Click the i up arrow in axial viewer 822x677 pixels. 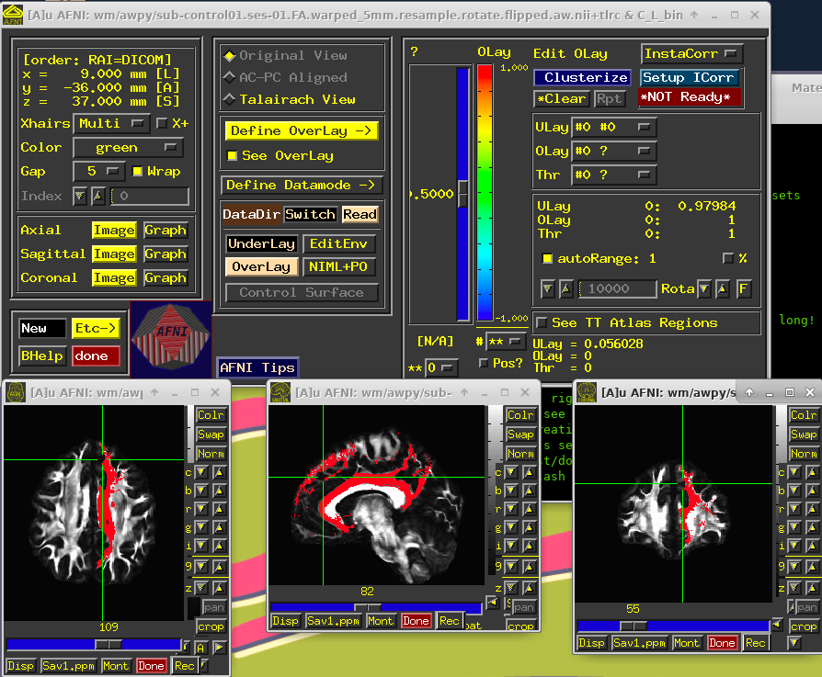click(220, 546)
